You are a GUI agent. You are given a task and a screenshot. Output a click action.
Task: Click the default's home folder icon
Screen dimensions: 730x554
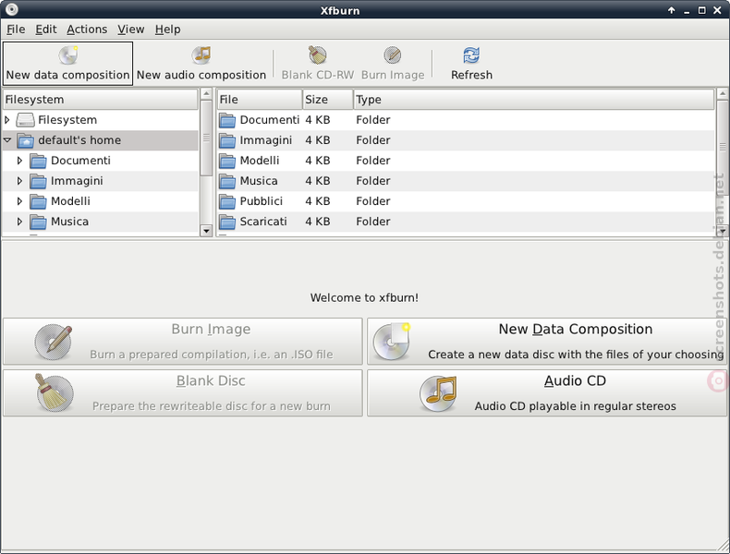(x=25, y=140)
